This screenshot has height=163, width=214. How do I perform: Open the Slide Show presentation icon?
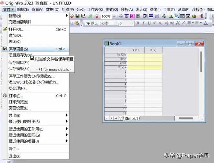click(x=126, y=16)
